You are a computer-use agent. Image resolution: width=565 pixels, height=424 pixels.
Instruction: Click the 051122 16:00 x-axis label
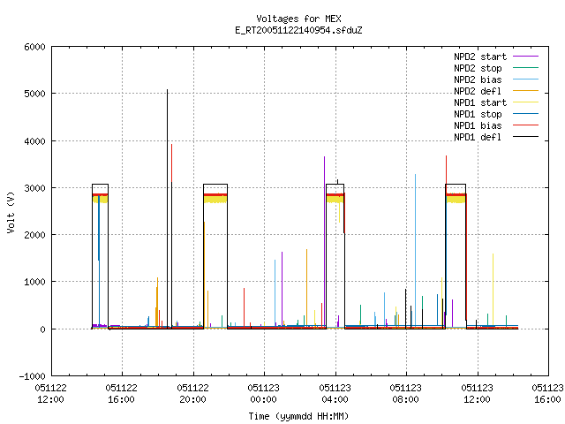122,394
